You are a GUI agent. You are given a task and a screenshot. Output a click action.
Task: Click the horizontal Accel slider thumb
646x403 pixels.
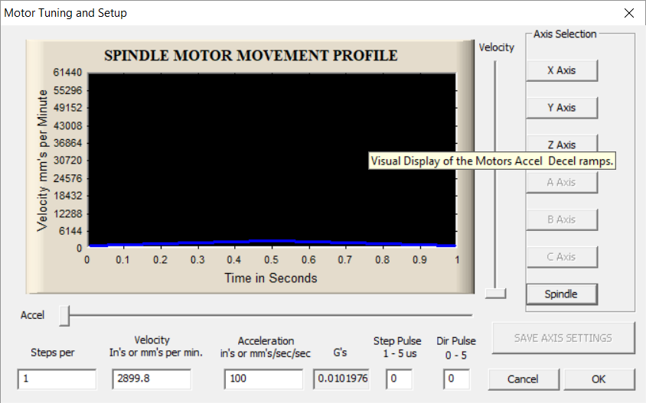(65, 314)
